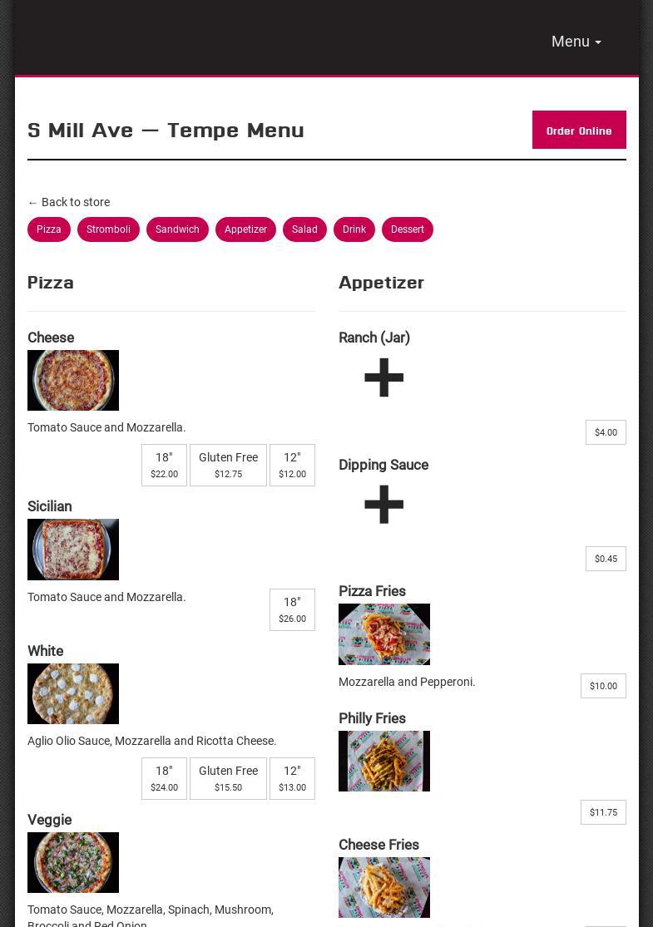Image resolution: width=653 pixels, height=927 pixels.
Task: Jump to the Dessert category
Action: click(x=408, y=229)
